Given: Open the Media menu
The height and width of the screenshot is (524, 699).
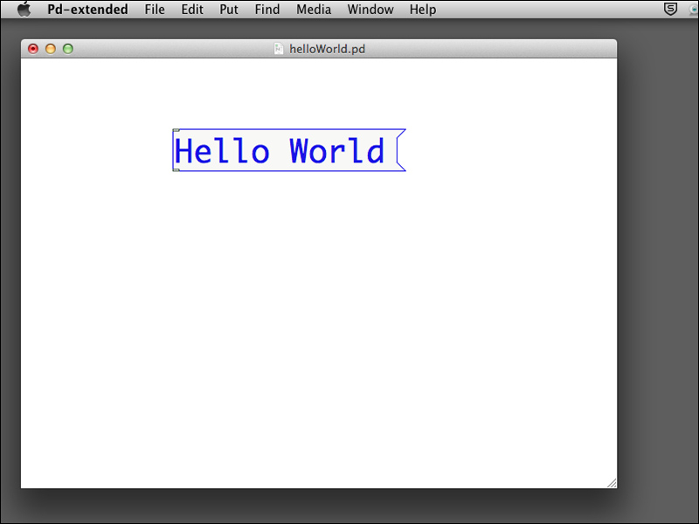Looking at the screenshot, I should (x=314, y=10).
